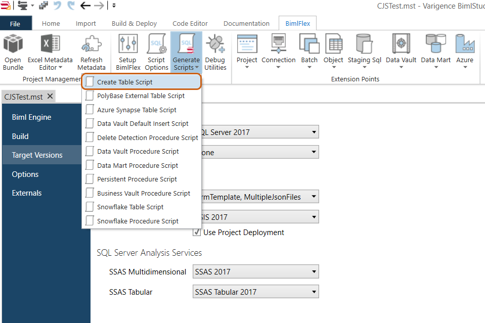
Task: Choose Azure Synapse Table Script
Action: [142, 110]
